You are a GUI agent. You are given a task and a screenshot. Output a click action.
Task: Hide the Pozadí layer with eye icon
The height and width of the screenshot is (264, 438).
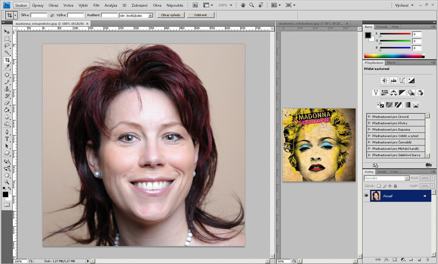[366, 196]
